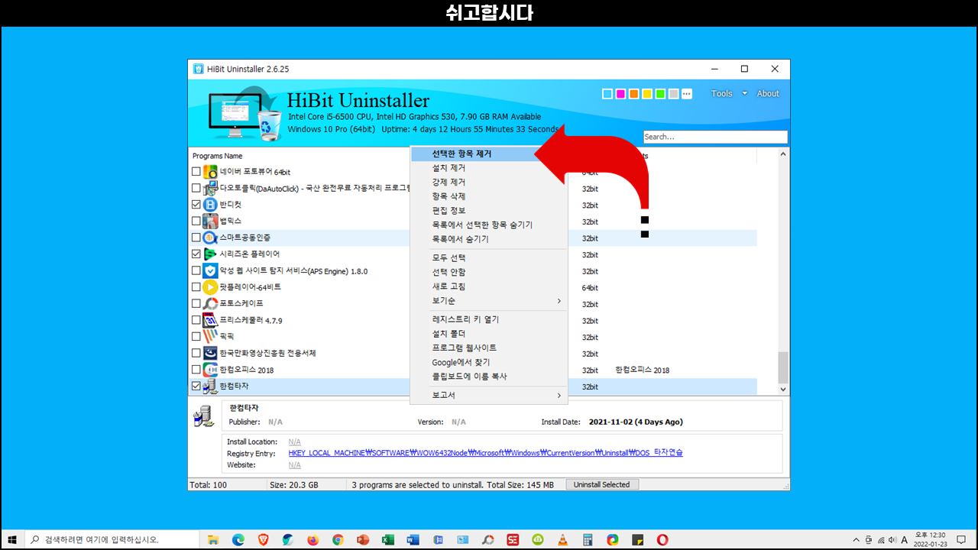Open File Explorer from the taskbar
Viewport: 978px width, 550px height.
[x=213, y=539]
